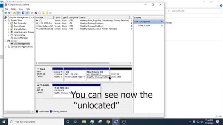Select the 202.03 GB Unallocated space

coord(121,75)
